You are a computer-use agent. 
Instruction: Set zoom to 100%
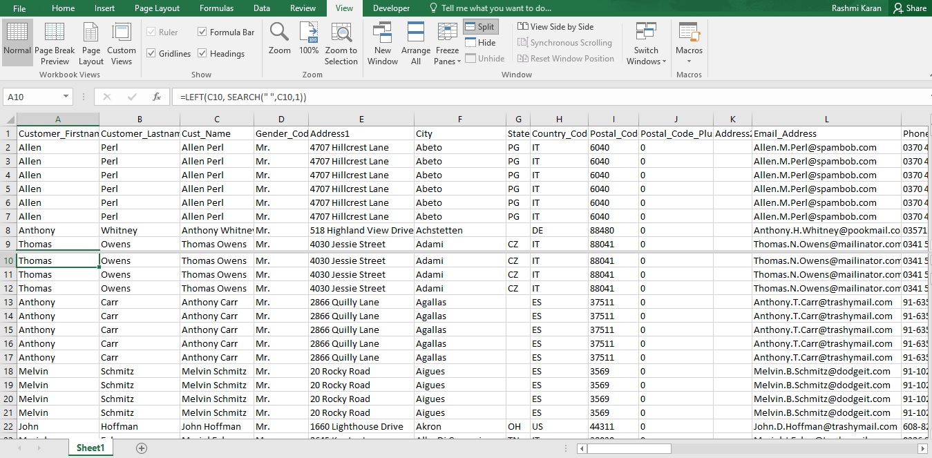pos(309,39)
